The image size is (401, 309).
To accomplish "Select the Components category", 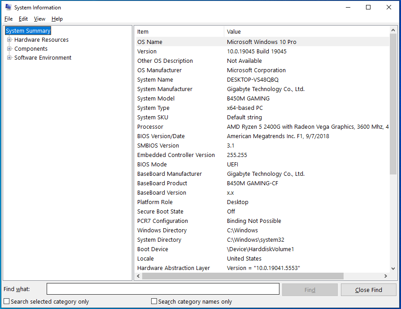I will coord(31,48).
